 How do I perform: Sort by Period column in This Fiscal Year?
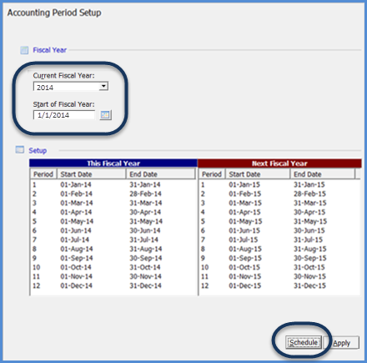click(43, 174)
